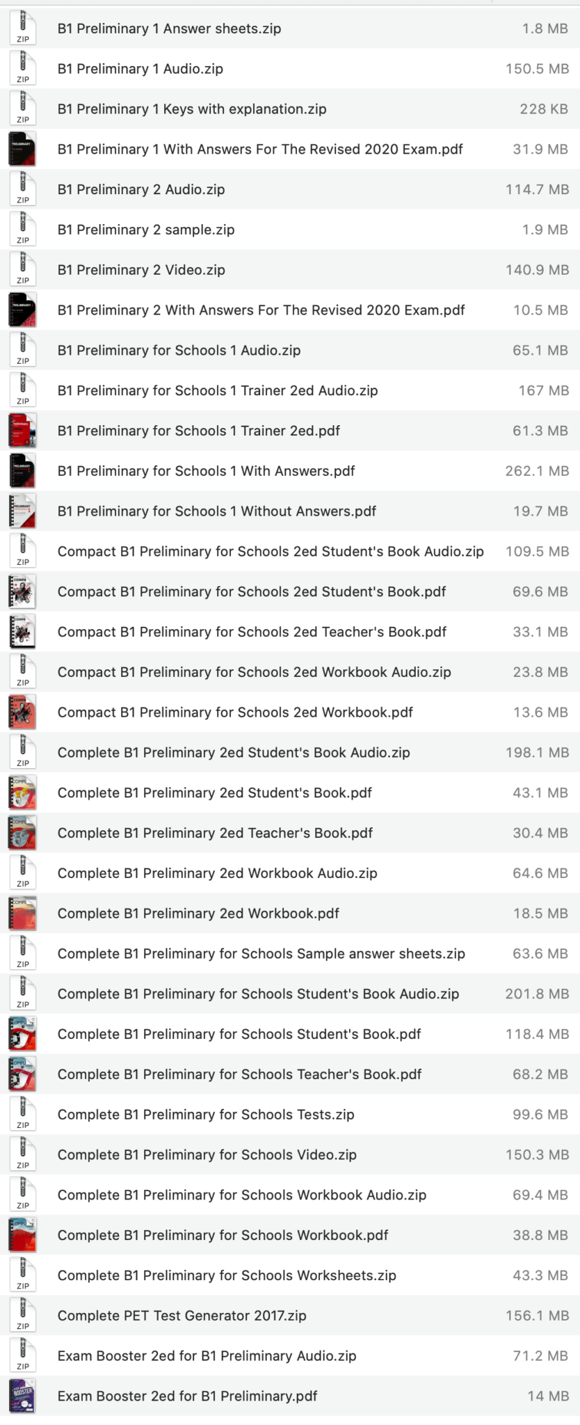
Task: Click the ZIP icon for B1 Preliminary 1 Answer sheets
Action: tap(22, 29)
